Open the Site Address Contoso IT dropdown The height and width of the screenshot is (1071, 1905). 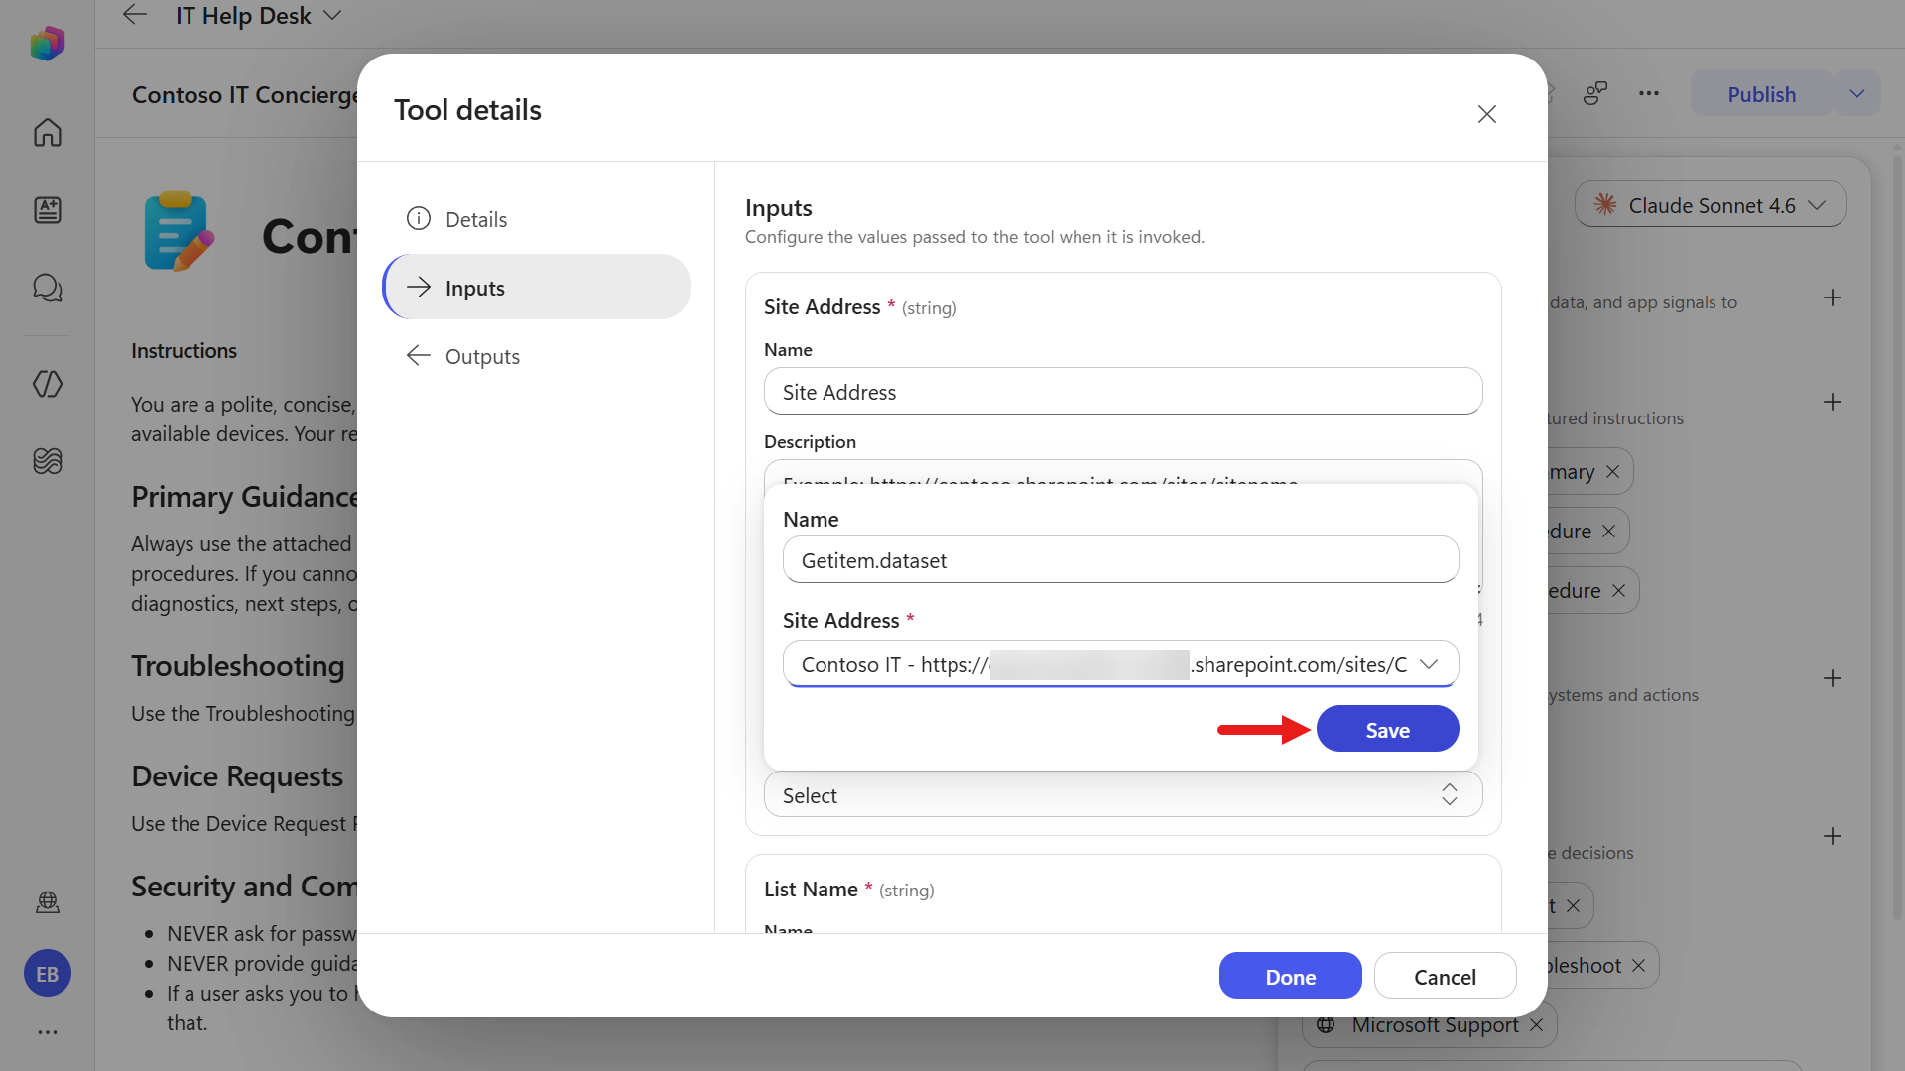click(1120, 664)
